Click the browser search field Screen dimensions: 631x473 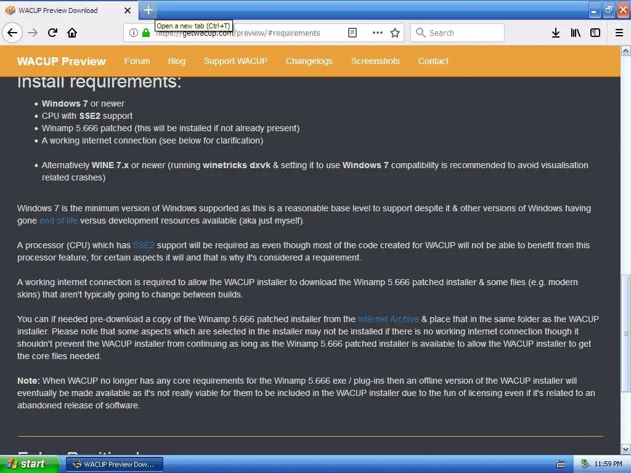click(458, 33)
